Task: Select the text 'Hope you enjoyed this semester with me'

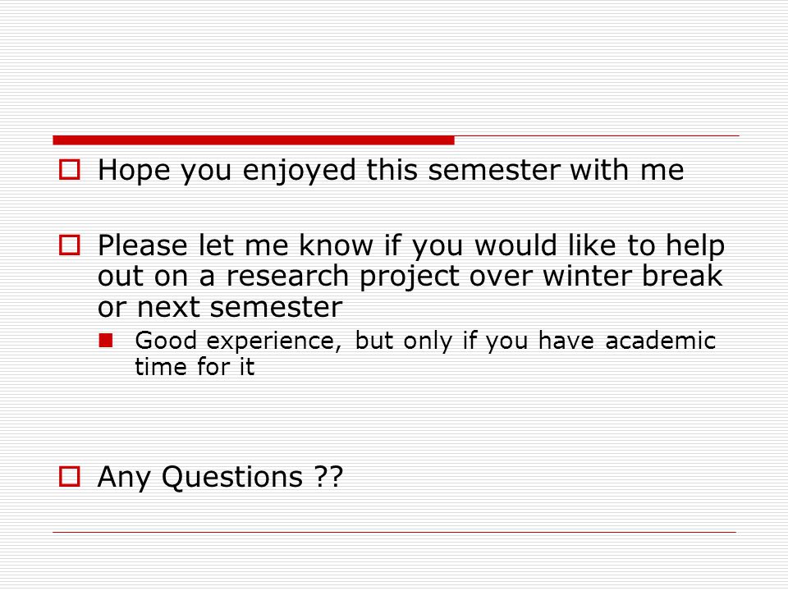Action: click(391, 171)
